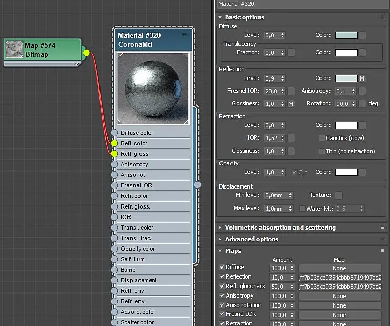Open the Reflection map slot button
This screenshot has width=390, height=326.
pyautogui.click(x=340, y=277)
